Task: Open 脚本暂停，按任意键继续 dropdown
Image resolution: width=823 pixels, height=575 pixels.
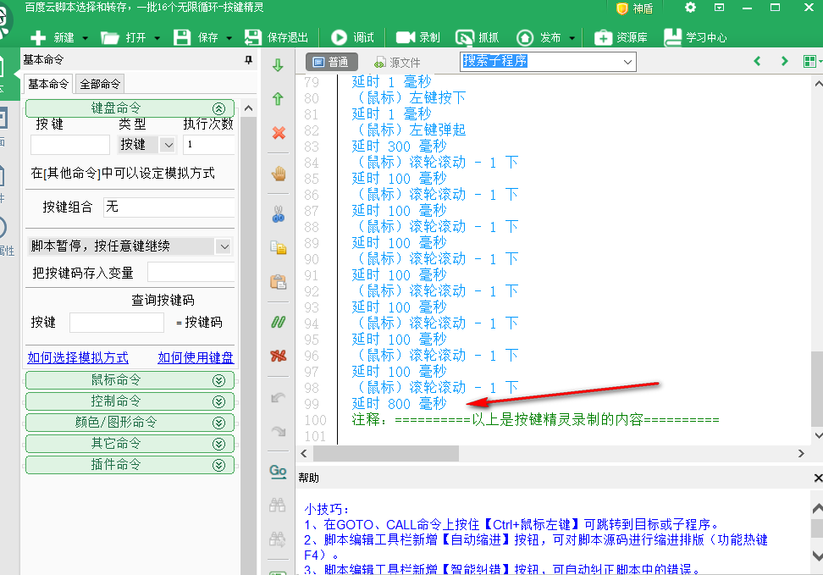Action: [224, 246]
